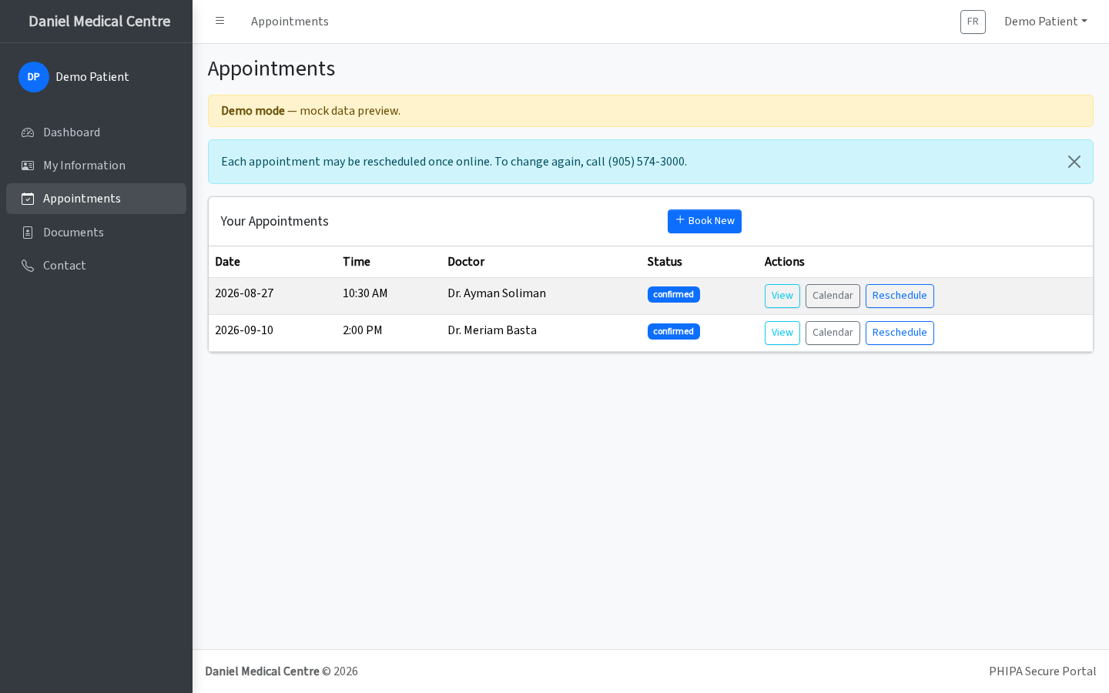Click the Documents file icon
This screenshot has height=693, width=1109.
click(28, 233)
